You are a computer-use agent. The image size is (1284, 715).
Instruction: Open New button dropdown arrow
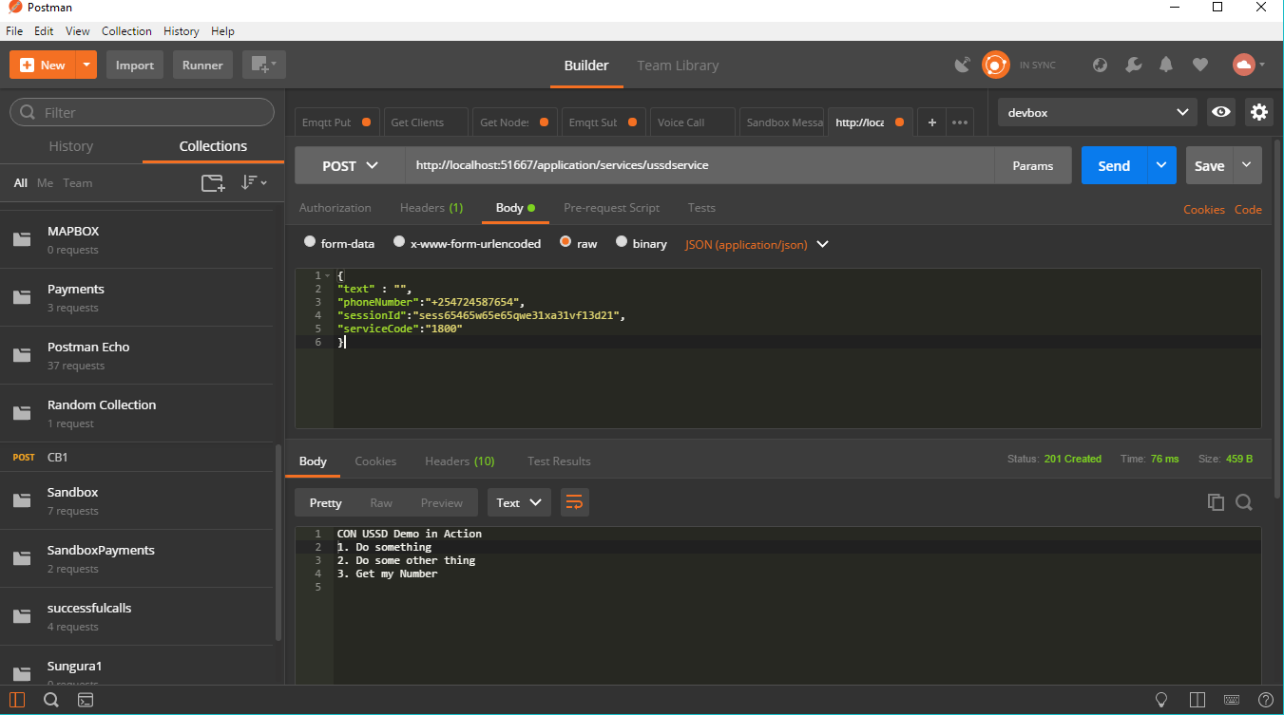87,65
